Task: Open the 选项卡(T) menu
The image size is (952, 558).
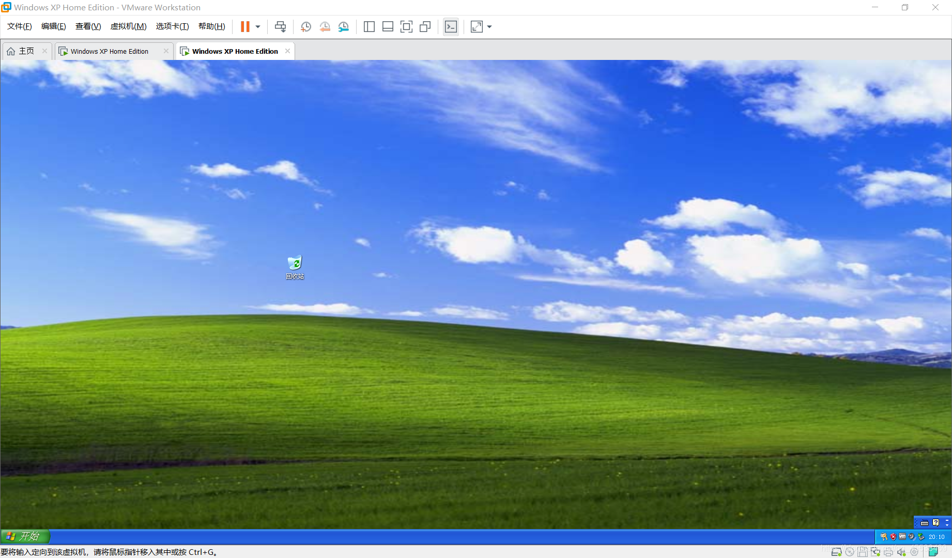Action: tap(172, 26)
